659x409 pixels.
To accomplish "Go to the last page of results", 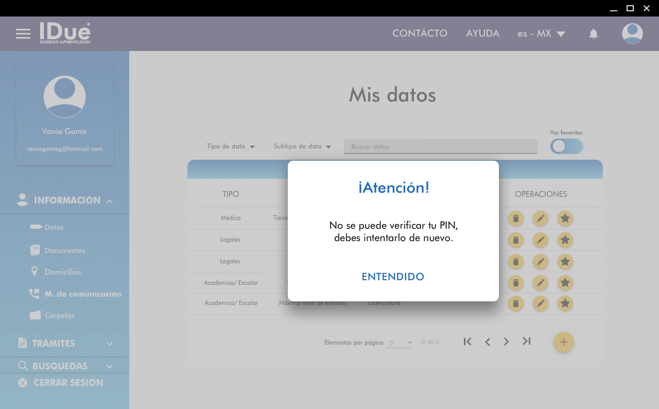I will [526, 342].
